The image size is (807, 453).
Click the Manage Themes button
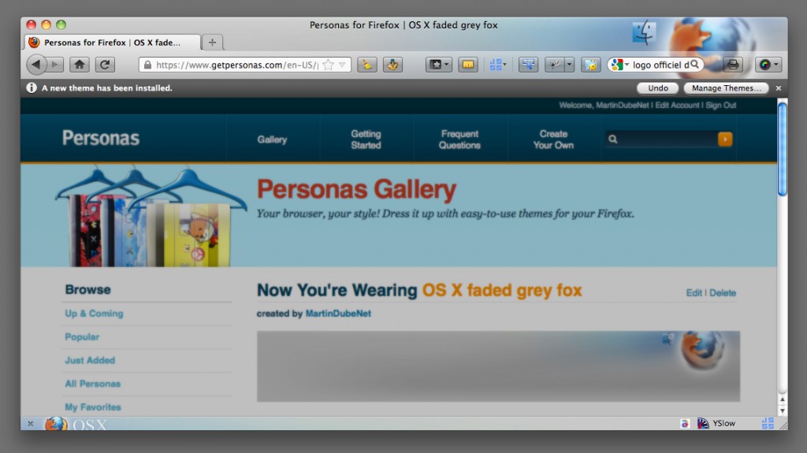pos(726,88)
